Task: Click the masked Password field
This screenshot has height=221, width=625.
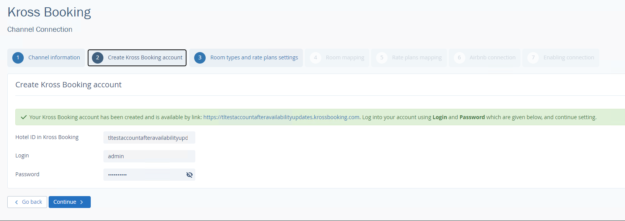Action: click(x=144, y=175)
